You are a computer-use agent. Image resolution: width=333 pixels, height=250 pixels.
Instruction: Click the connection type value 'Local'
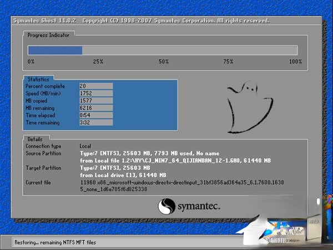point(85,146)
